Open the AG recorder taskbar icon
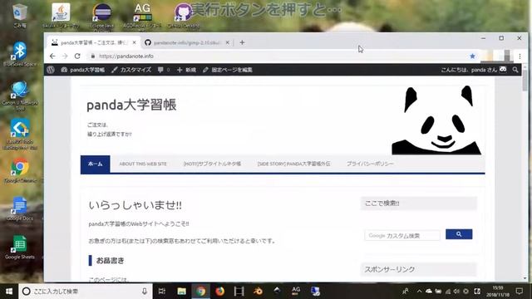The image size is (532, 299). click(x=296, y=292)
